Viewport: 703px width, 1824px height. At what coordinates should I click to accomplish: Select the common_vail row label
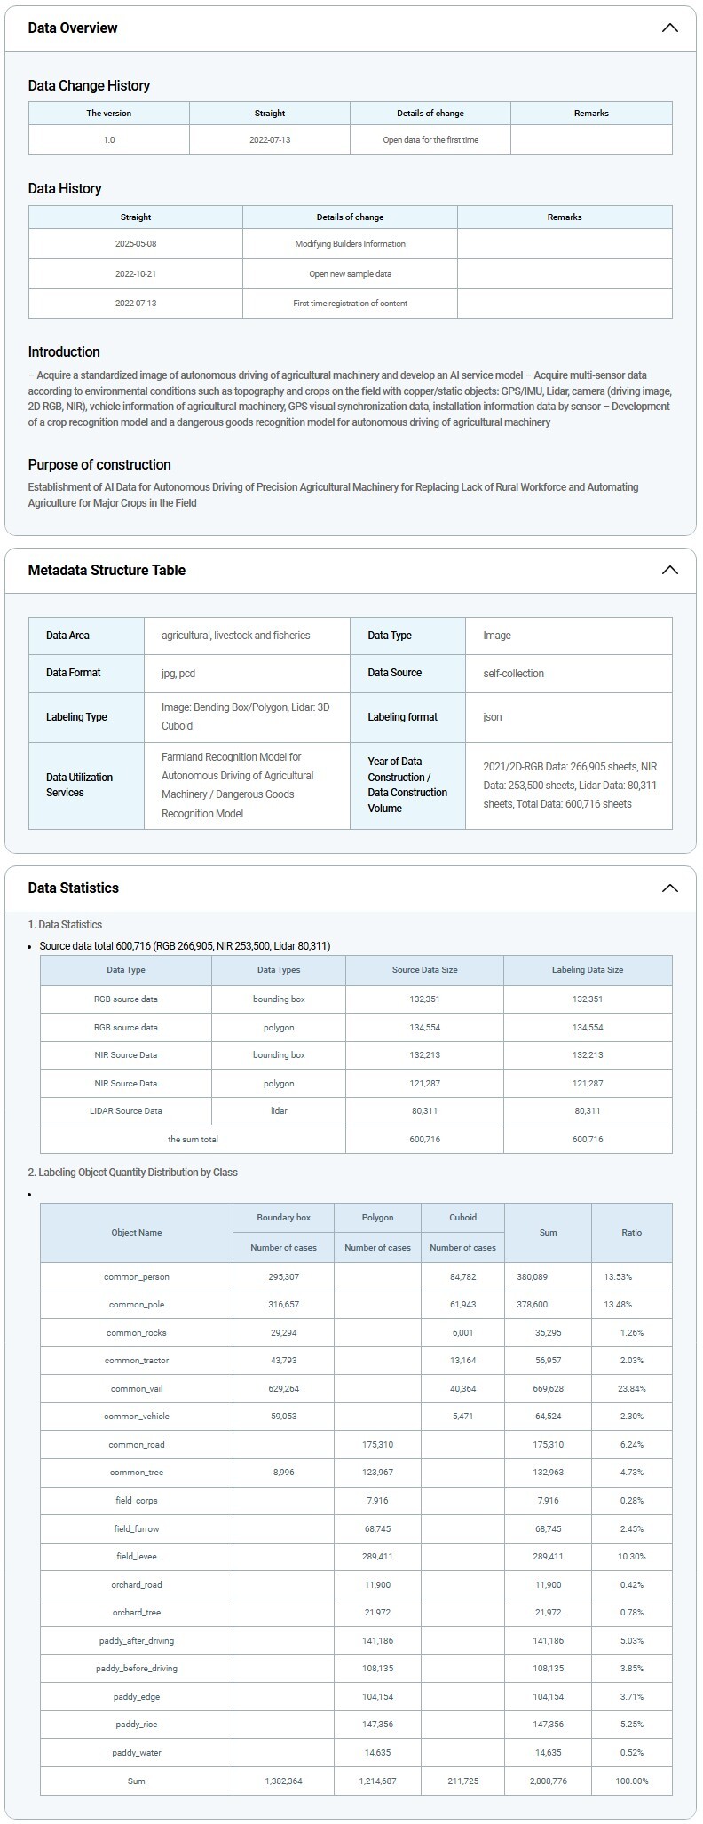tap(137, 1389)
